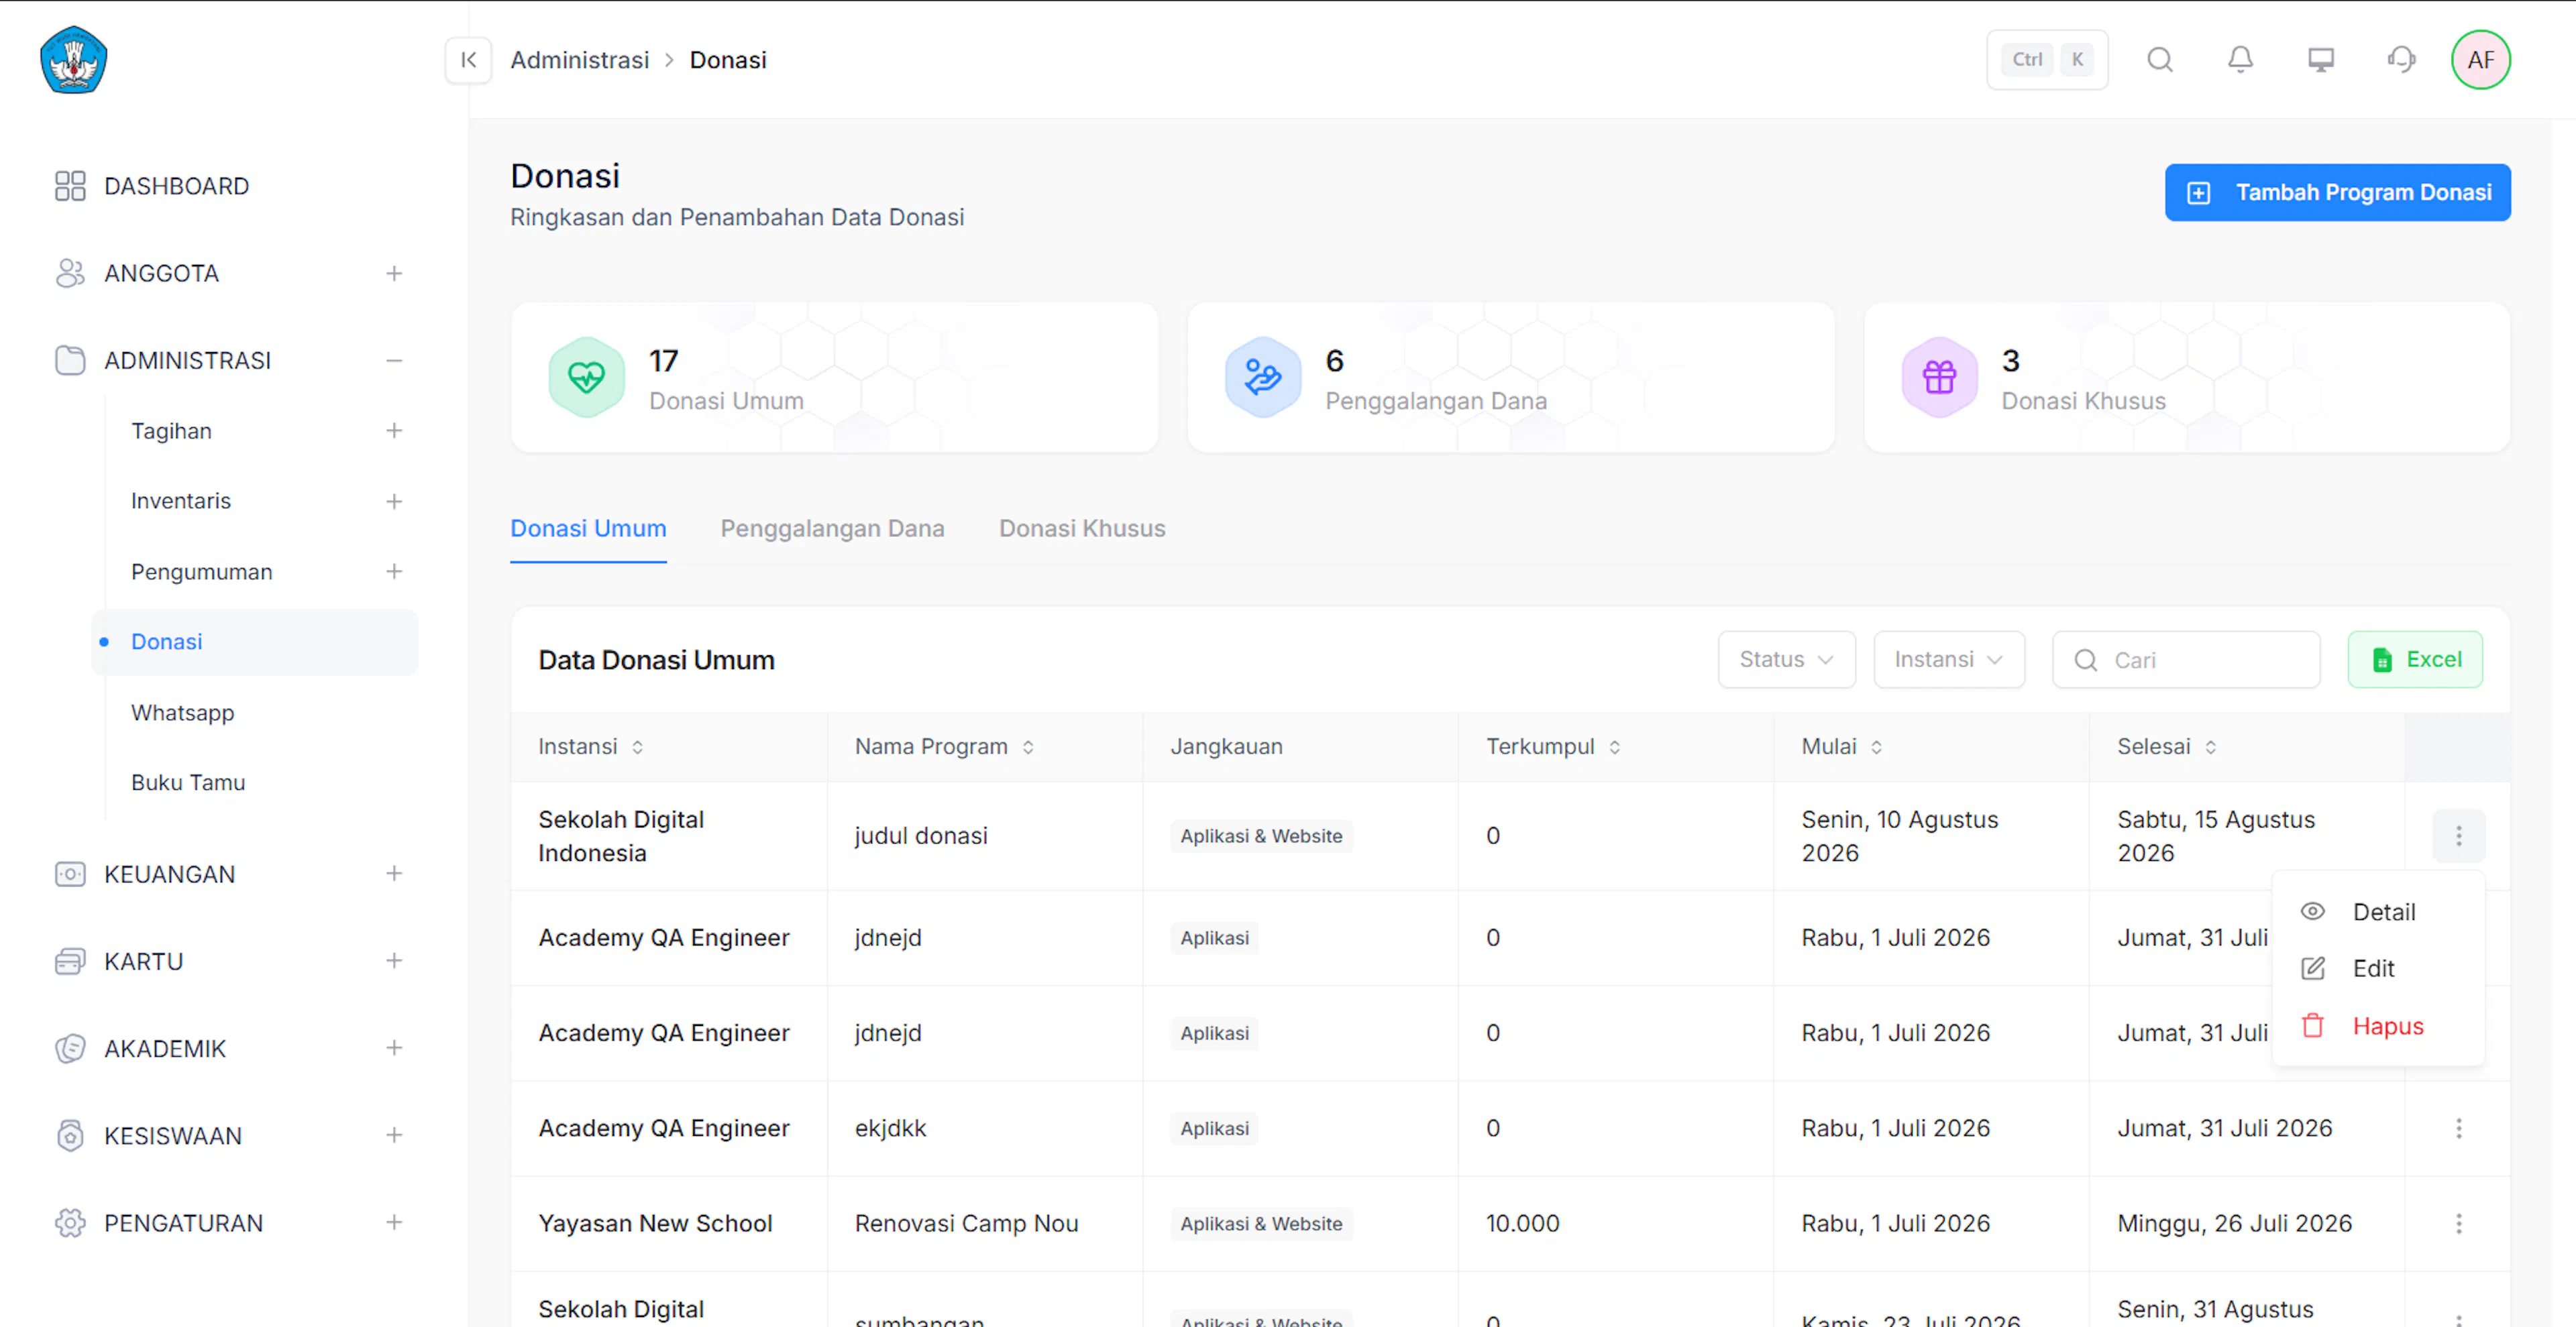Viewport: 2576px width, 1327px height.
Task: Expand the Tagihan submenu
Action: pos(394,430)
